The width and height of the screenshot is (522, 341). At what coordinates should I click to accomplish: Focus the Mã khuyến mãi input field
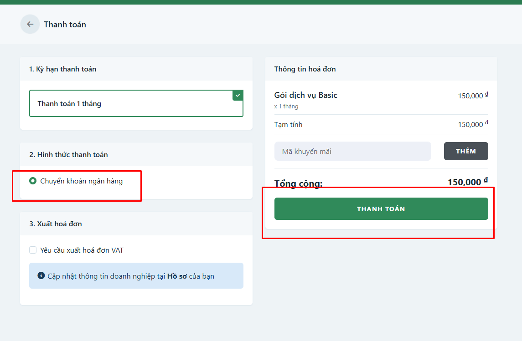pyautogui.click(x=352, y=151)
